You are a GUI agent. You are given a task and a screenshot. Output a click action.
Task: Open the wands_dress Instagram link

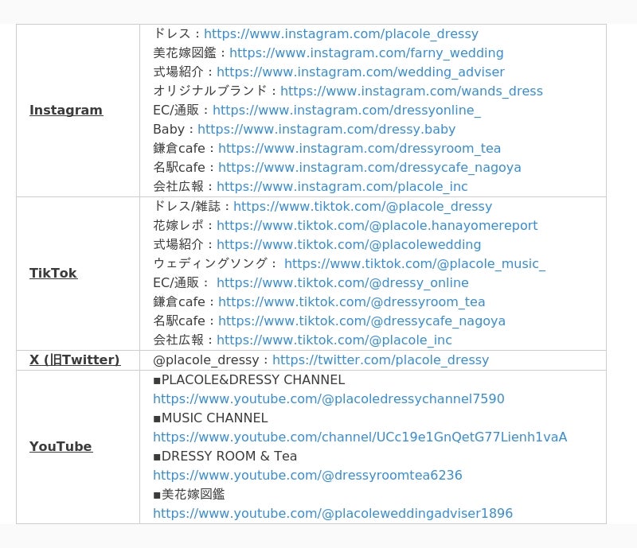pos(411,91)
